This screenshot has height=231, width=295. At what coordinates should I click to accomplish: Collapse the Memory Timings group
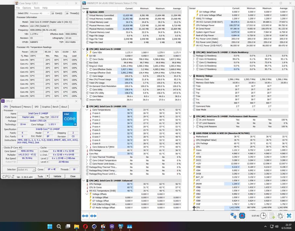tap(191, 76)
